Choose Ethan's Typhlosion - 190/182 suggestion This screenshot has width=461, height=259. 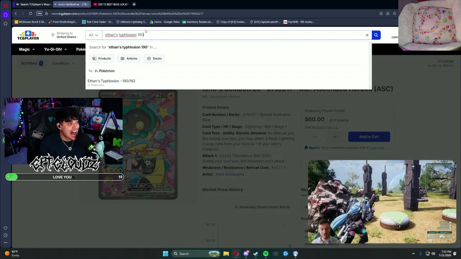pyautogui.click(x=111, y=81)
